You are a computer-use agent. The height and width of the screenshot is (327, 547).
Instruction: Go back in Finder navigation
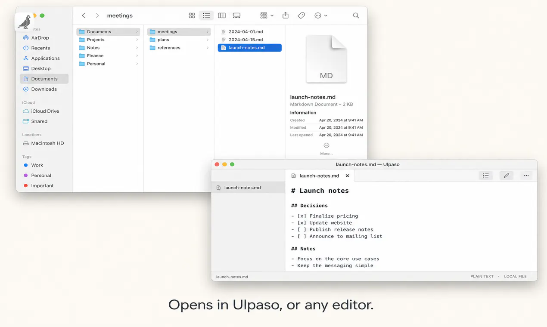click(84, 15)
